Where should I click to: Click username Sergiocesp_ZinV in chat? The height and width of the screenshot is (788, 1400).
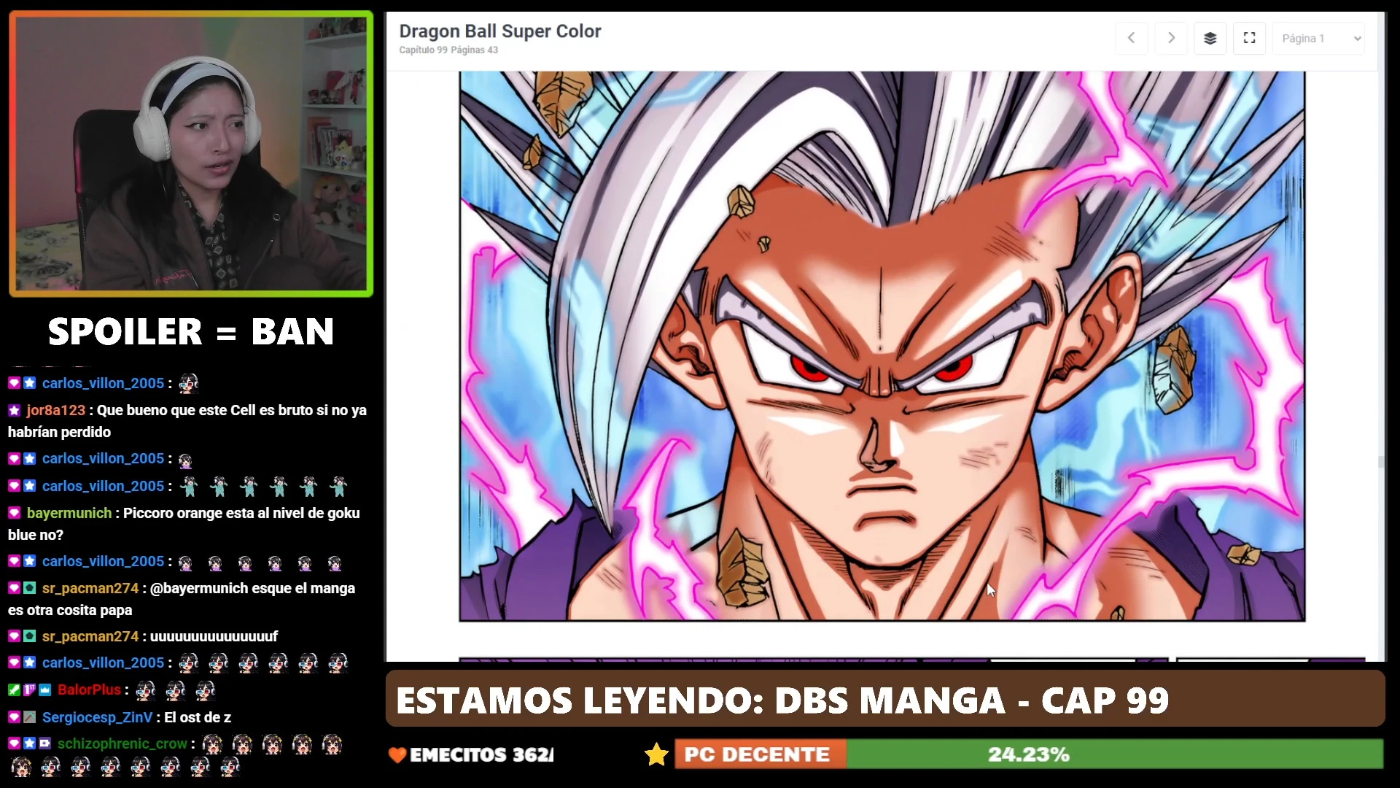[97, 717]
